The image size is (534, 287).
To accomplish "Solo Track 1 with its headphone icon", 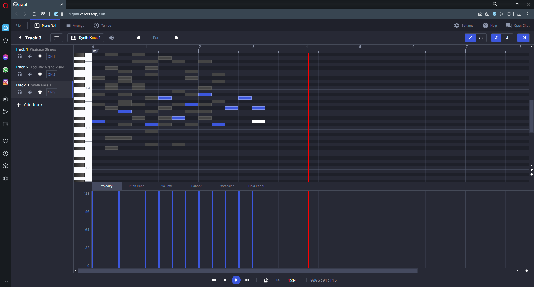I will tap(19, 56).
